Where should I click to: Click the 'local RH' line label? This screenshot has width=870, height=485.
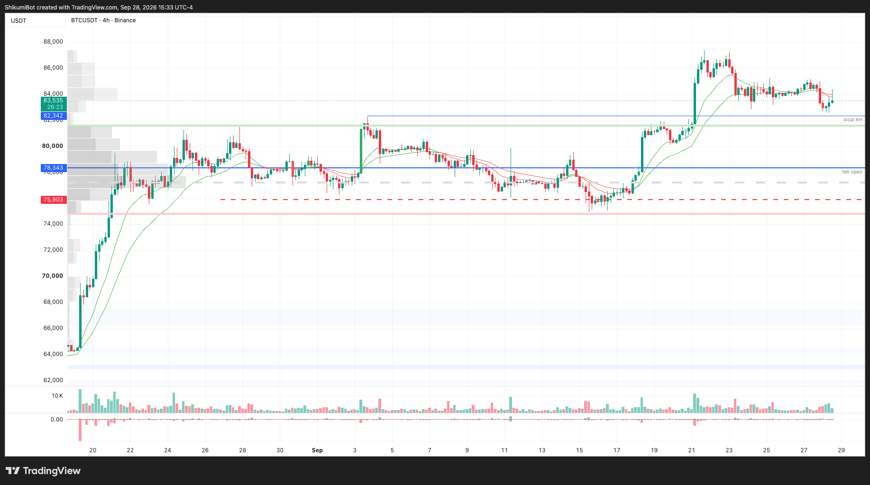pos(852,120)
